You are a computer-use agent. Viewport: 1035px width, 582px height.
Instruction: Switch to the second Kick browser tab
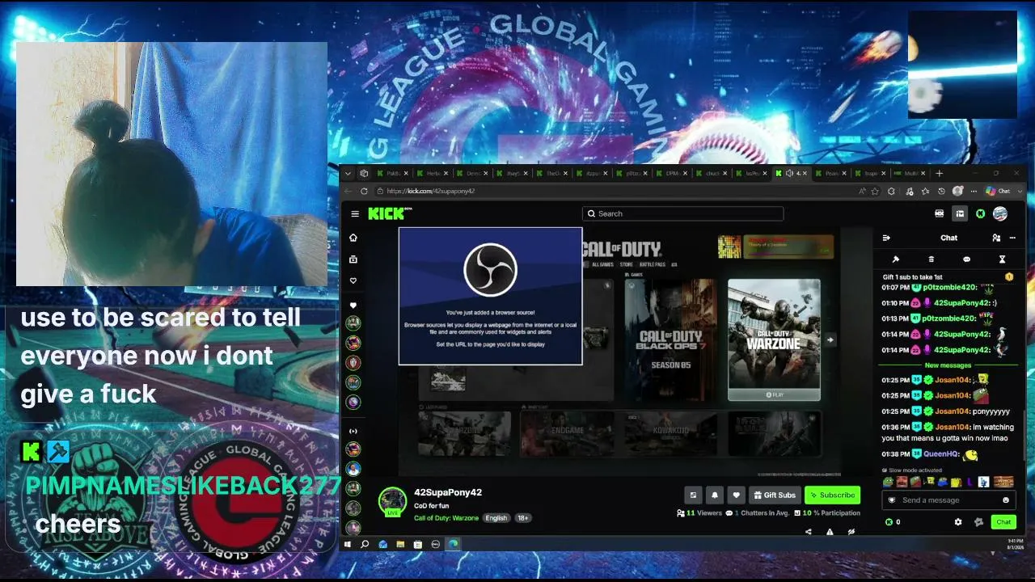pyautogui.click(x=433, y=173)
